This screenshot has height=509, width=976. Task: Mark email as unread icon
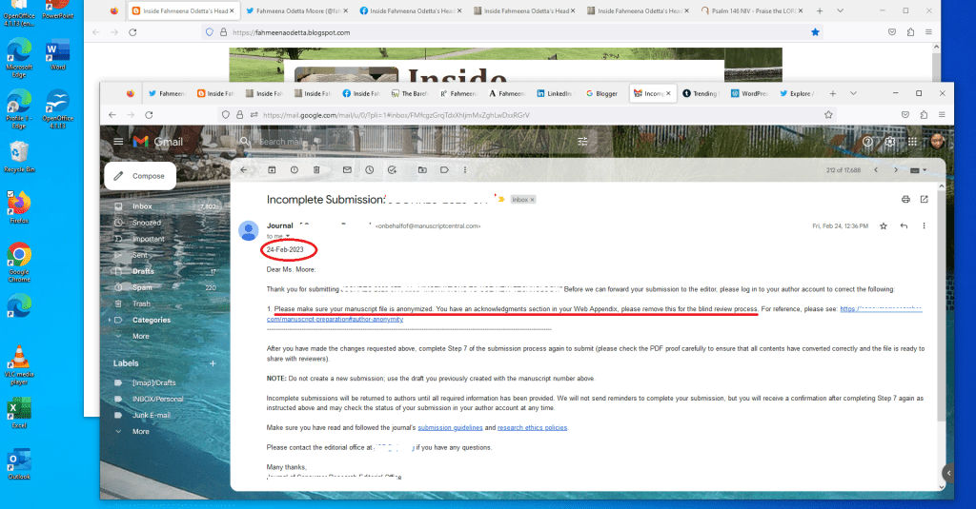tap(346, 170)
